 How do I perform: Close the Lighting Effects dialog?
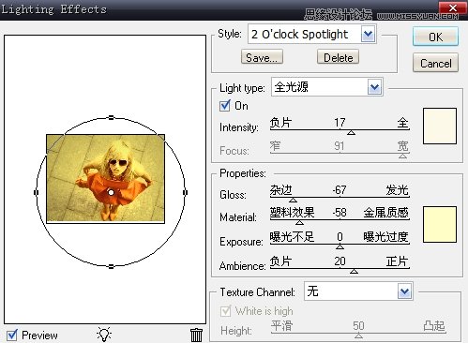pos(452,8)
